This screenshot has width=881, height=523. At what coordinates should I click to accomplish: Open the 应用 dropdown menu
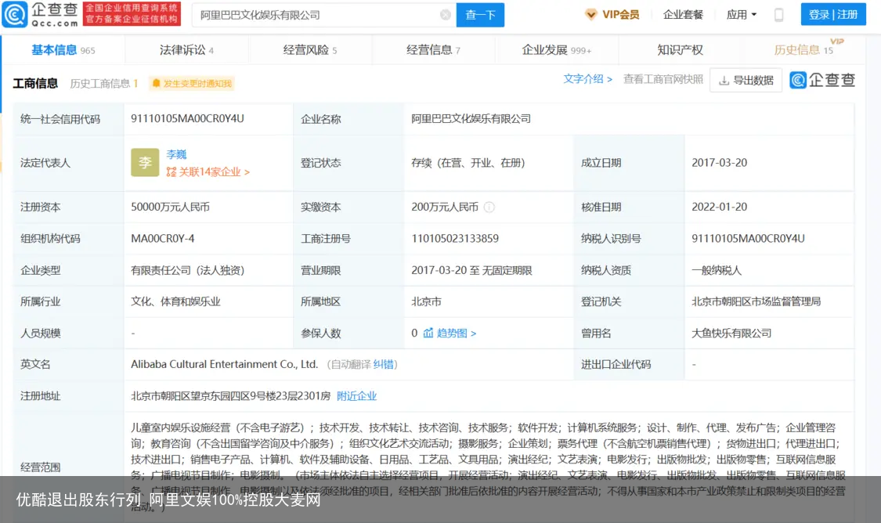click(x=741, y=15)
